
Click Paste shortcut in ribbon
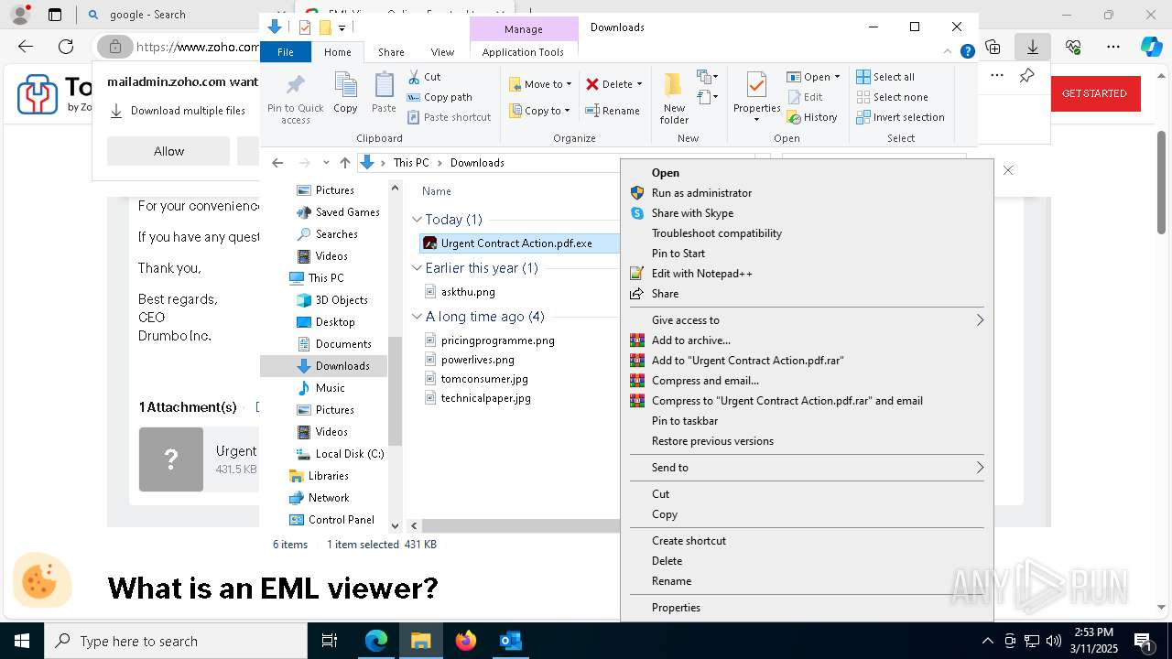449,117
